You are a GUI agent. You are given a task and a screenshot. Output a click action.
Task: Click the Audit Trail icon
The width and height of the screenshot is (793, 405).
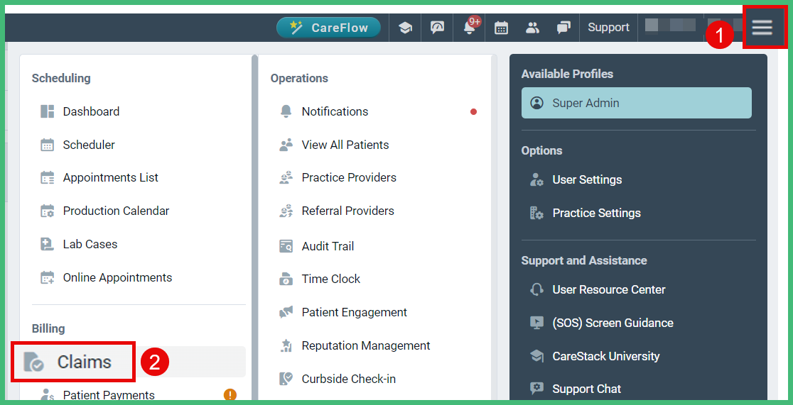click(x=286, y=246)
